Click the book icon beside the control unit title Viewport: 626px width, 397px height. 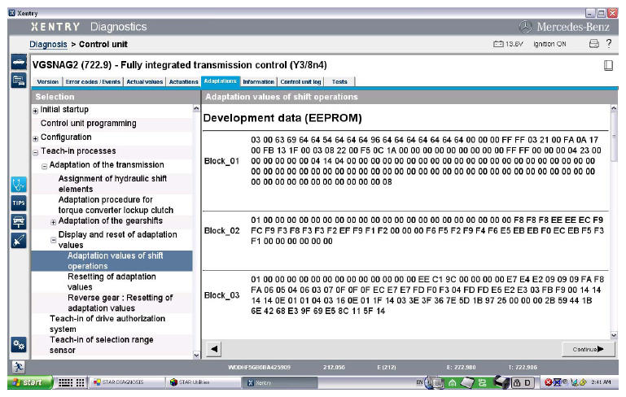point(607,65)
